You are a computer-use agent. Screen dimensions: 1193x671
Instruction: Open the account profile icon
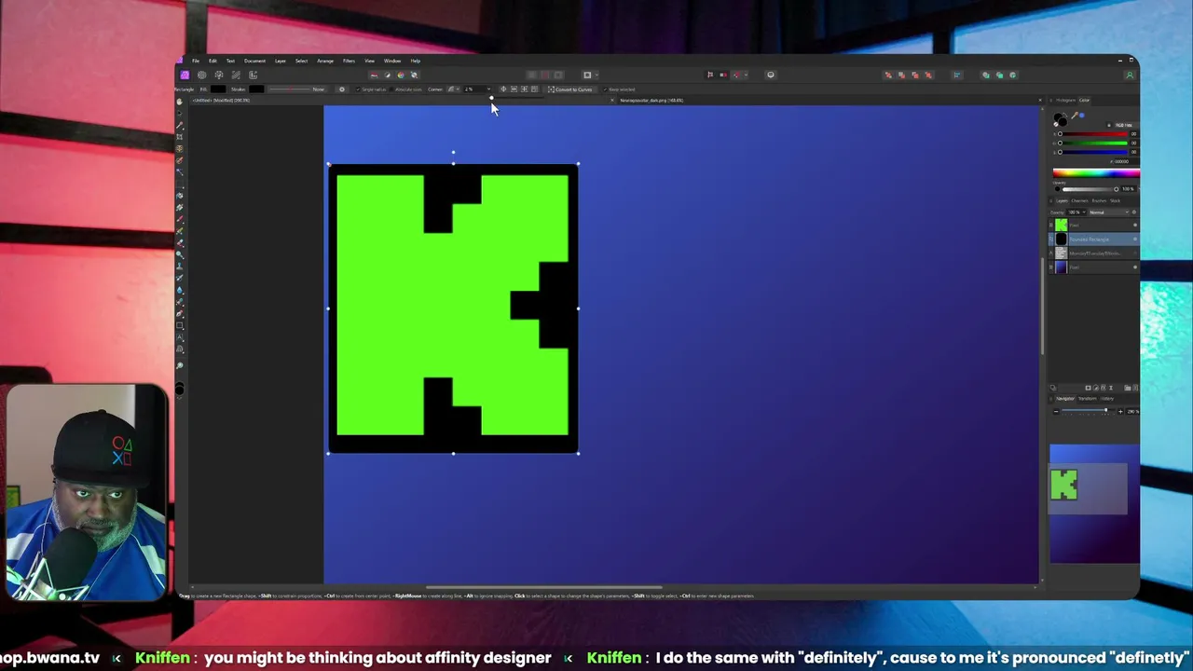(1130, 75)
